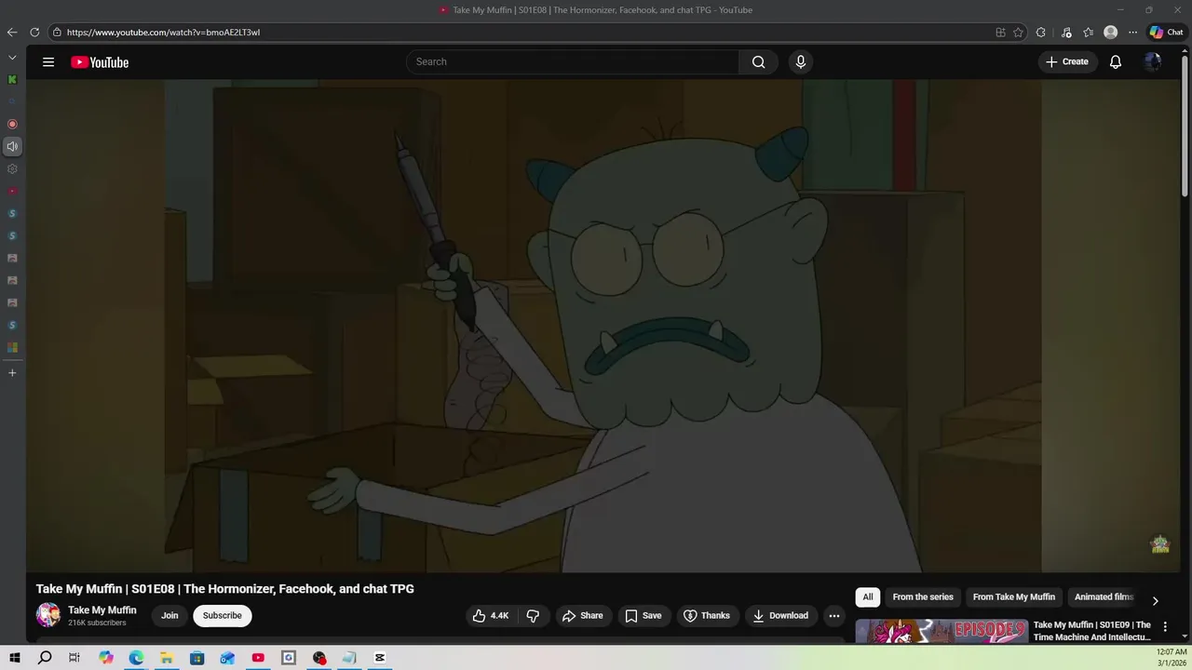1192x670 pixels.
Task: Select the Animated films chip
Action: [x=1104, y=597]
